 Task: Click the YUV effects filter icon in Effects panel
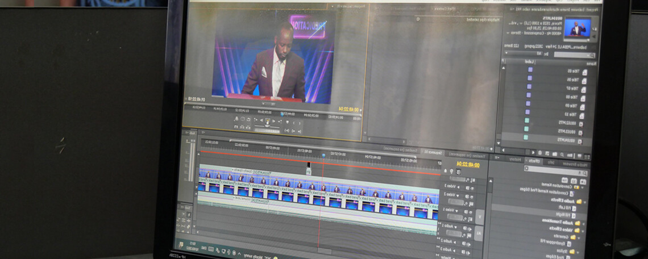(x=564, y=180)
